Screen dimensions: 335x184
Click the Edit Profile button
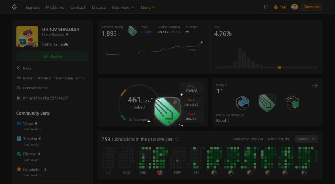(52, 56)
